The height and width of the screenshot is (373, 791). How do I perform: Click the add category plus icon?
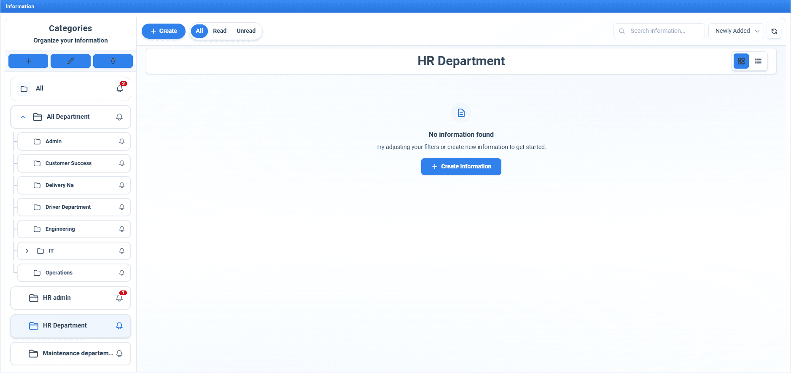click(28, 61)
